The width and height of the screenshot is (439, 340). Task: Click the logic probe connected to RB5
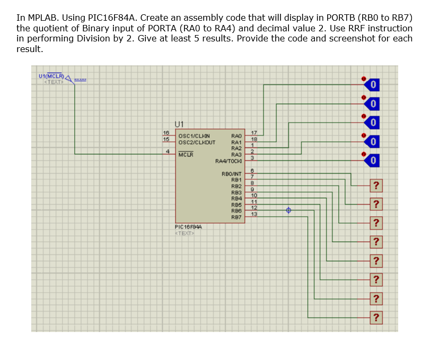pyautogui.click(x=376, y=280)
